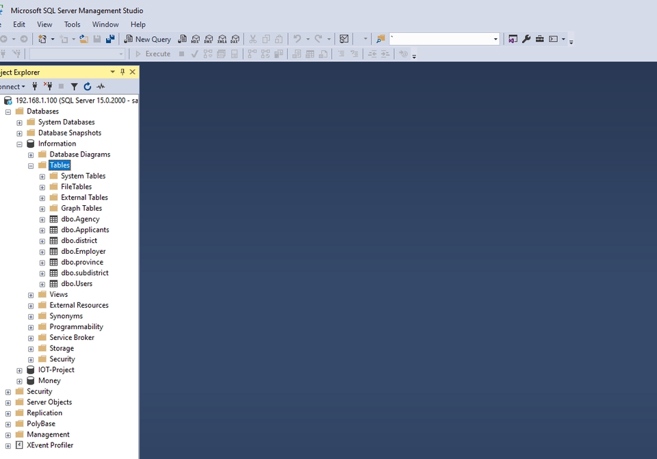The image size is (657, 459).
Task: Select the Programmability folder
Action: (76, 327)
